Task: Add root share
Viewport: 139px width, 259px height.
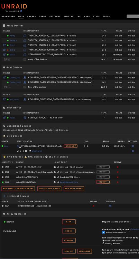Action: coord(74,189)
